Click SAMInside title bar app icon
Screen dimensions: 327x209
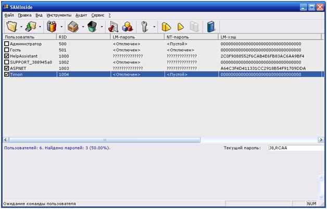pos(6,7)
